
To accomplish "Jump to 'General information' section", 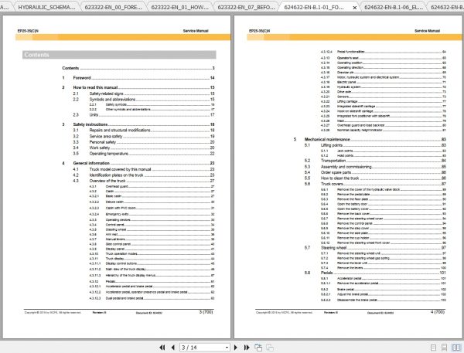I will click(x=91, y=163).
